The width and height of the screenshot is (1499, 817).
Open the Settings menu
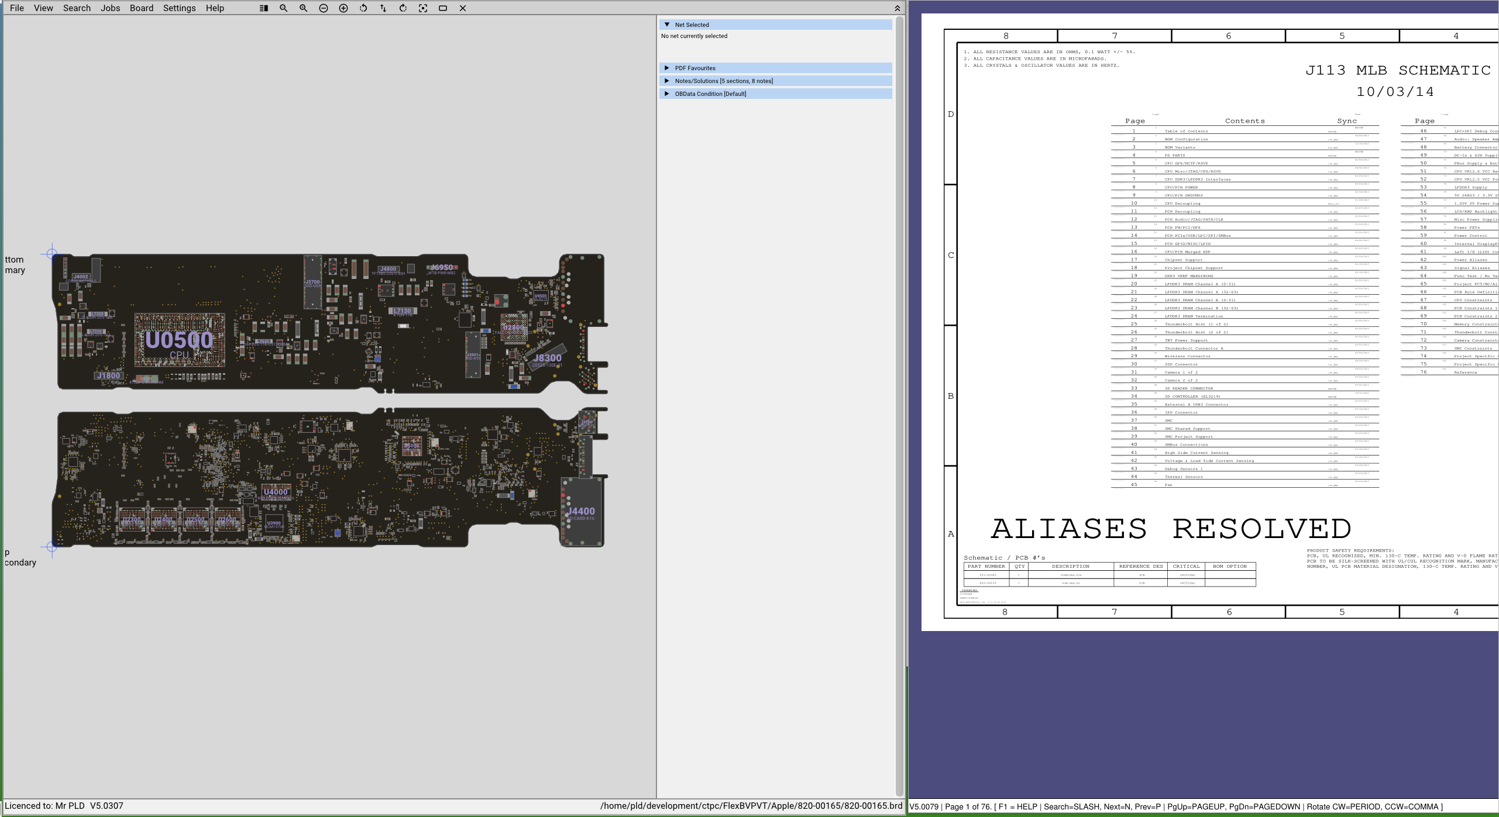179,8
